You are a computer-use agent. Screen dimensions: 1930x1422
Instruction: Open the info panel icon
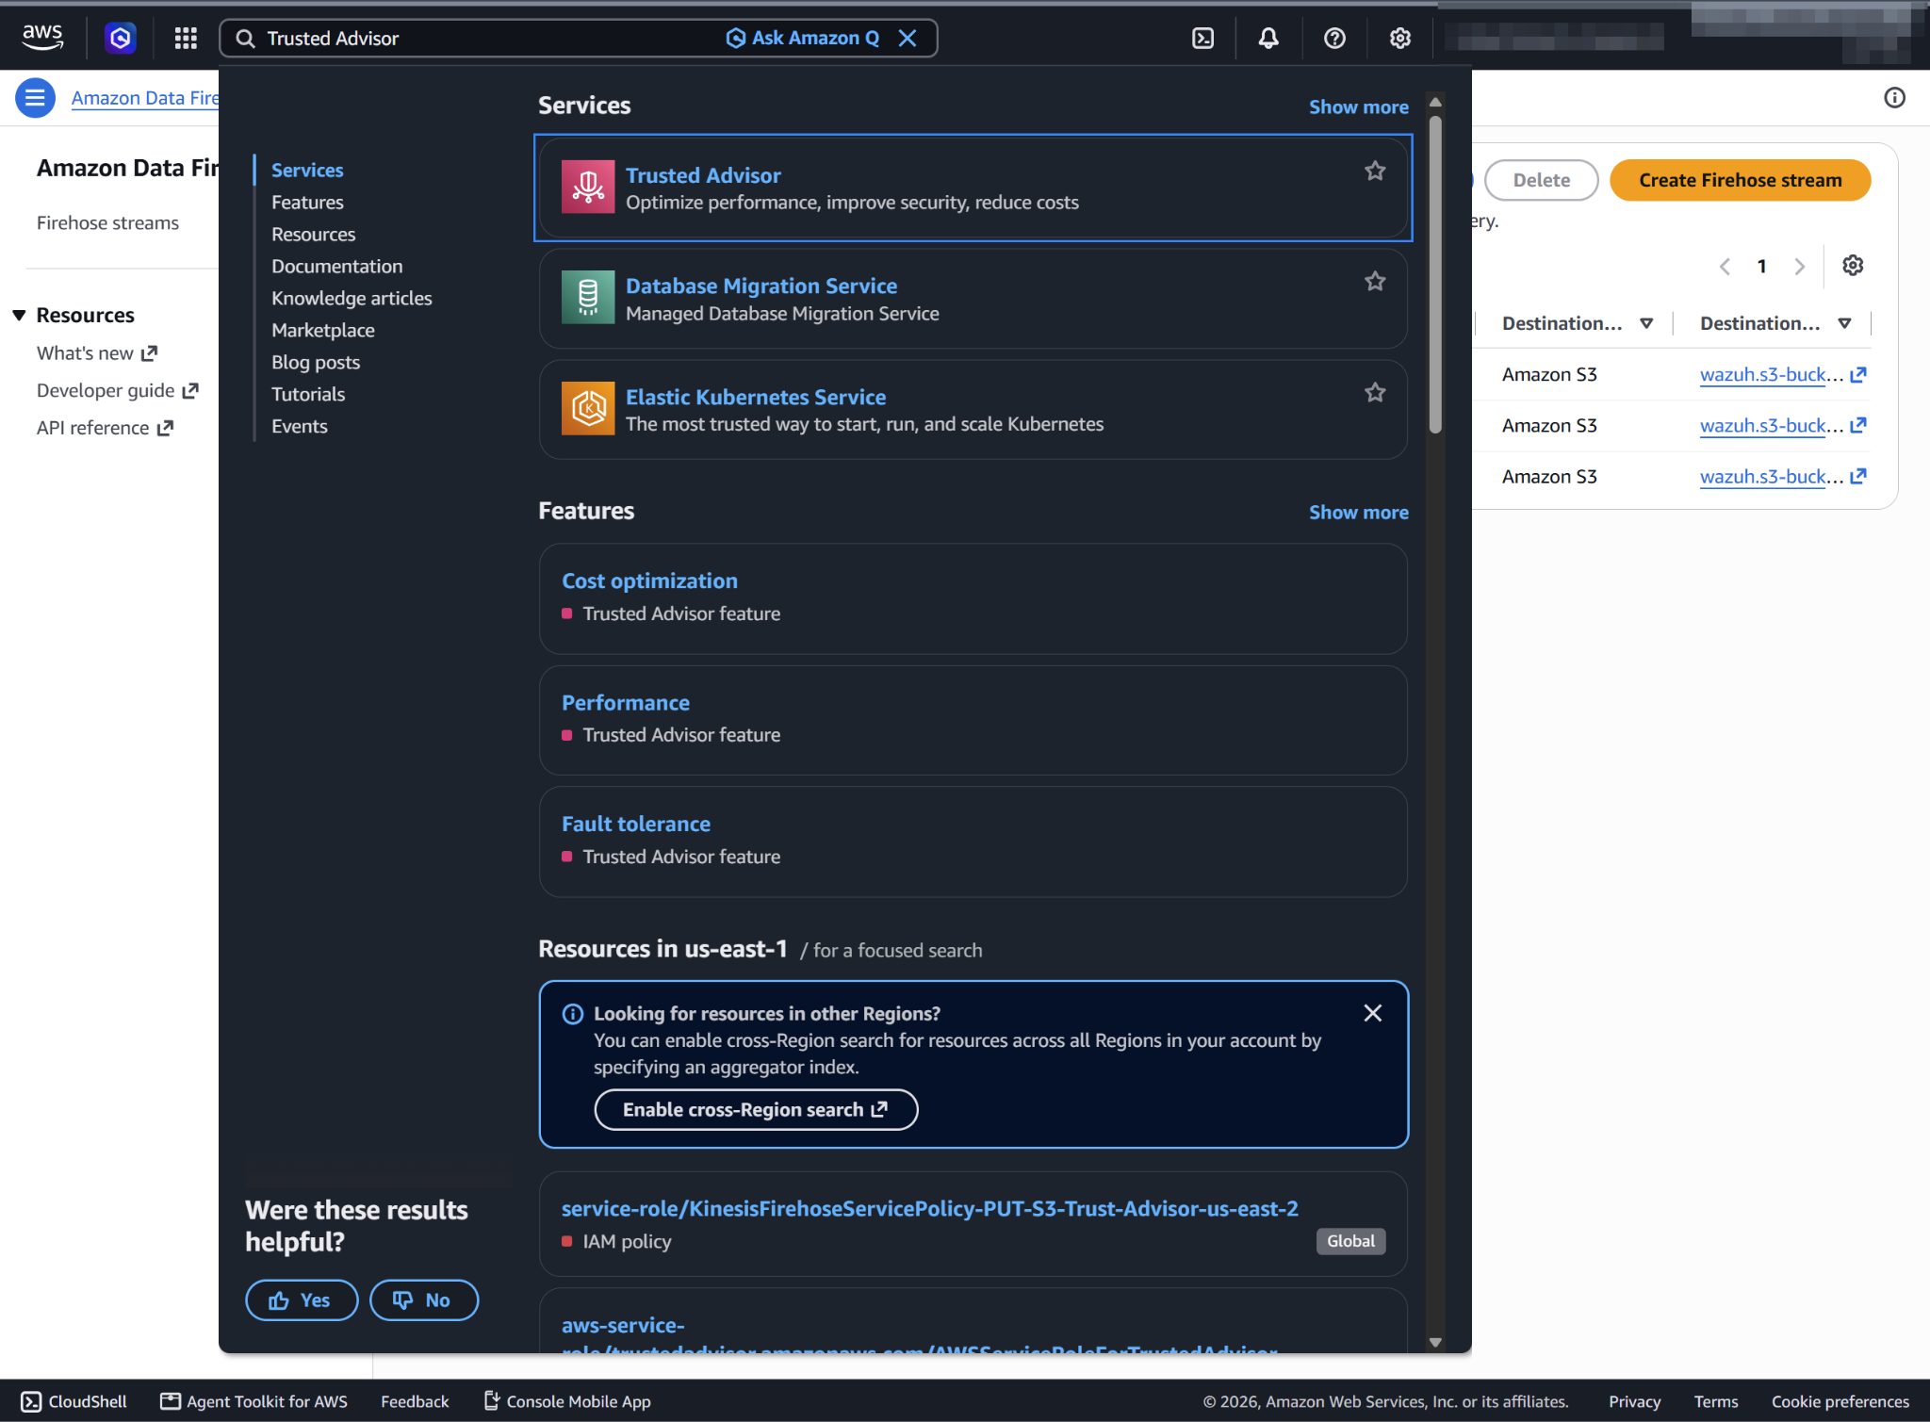[x=1894, y=97]
